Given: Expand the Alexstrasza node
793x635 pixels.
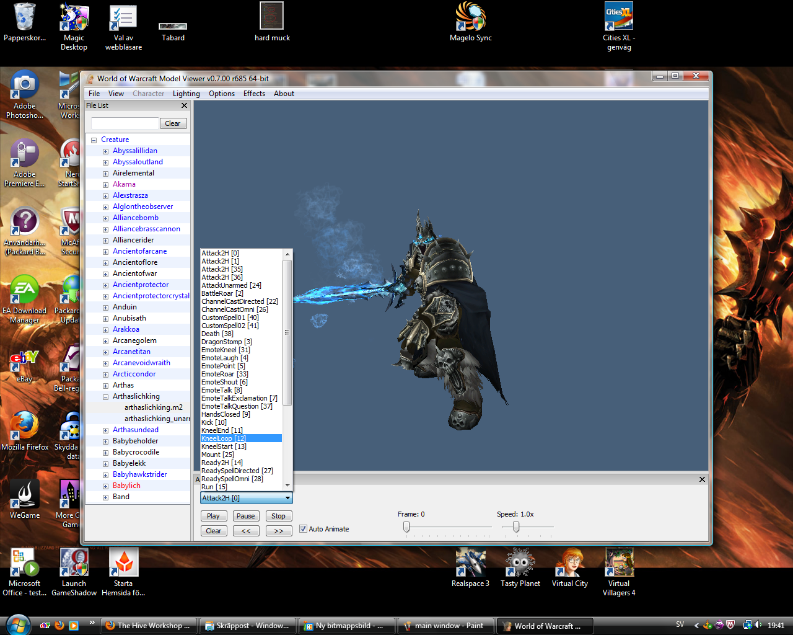Looking at the screenshot, I should tap(105, 196).
